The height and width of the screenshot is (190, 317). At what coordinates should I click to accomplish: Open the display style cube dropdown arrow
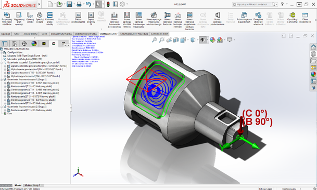pyautogui.click(x=197, y=40)
